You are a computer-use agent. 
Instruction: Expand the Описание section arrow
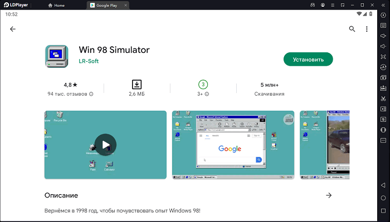(x=329, y=195)
